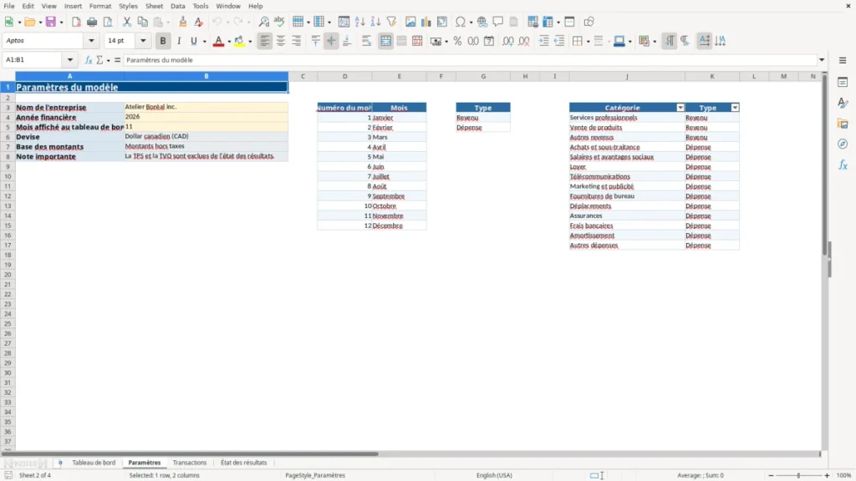Toggle Wrap Text for cells
Viewport: 856px width, 481px height.
pos(366,41)
